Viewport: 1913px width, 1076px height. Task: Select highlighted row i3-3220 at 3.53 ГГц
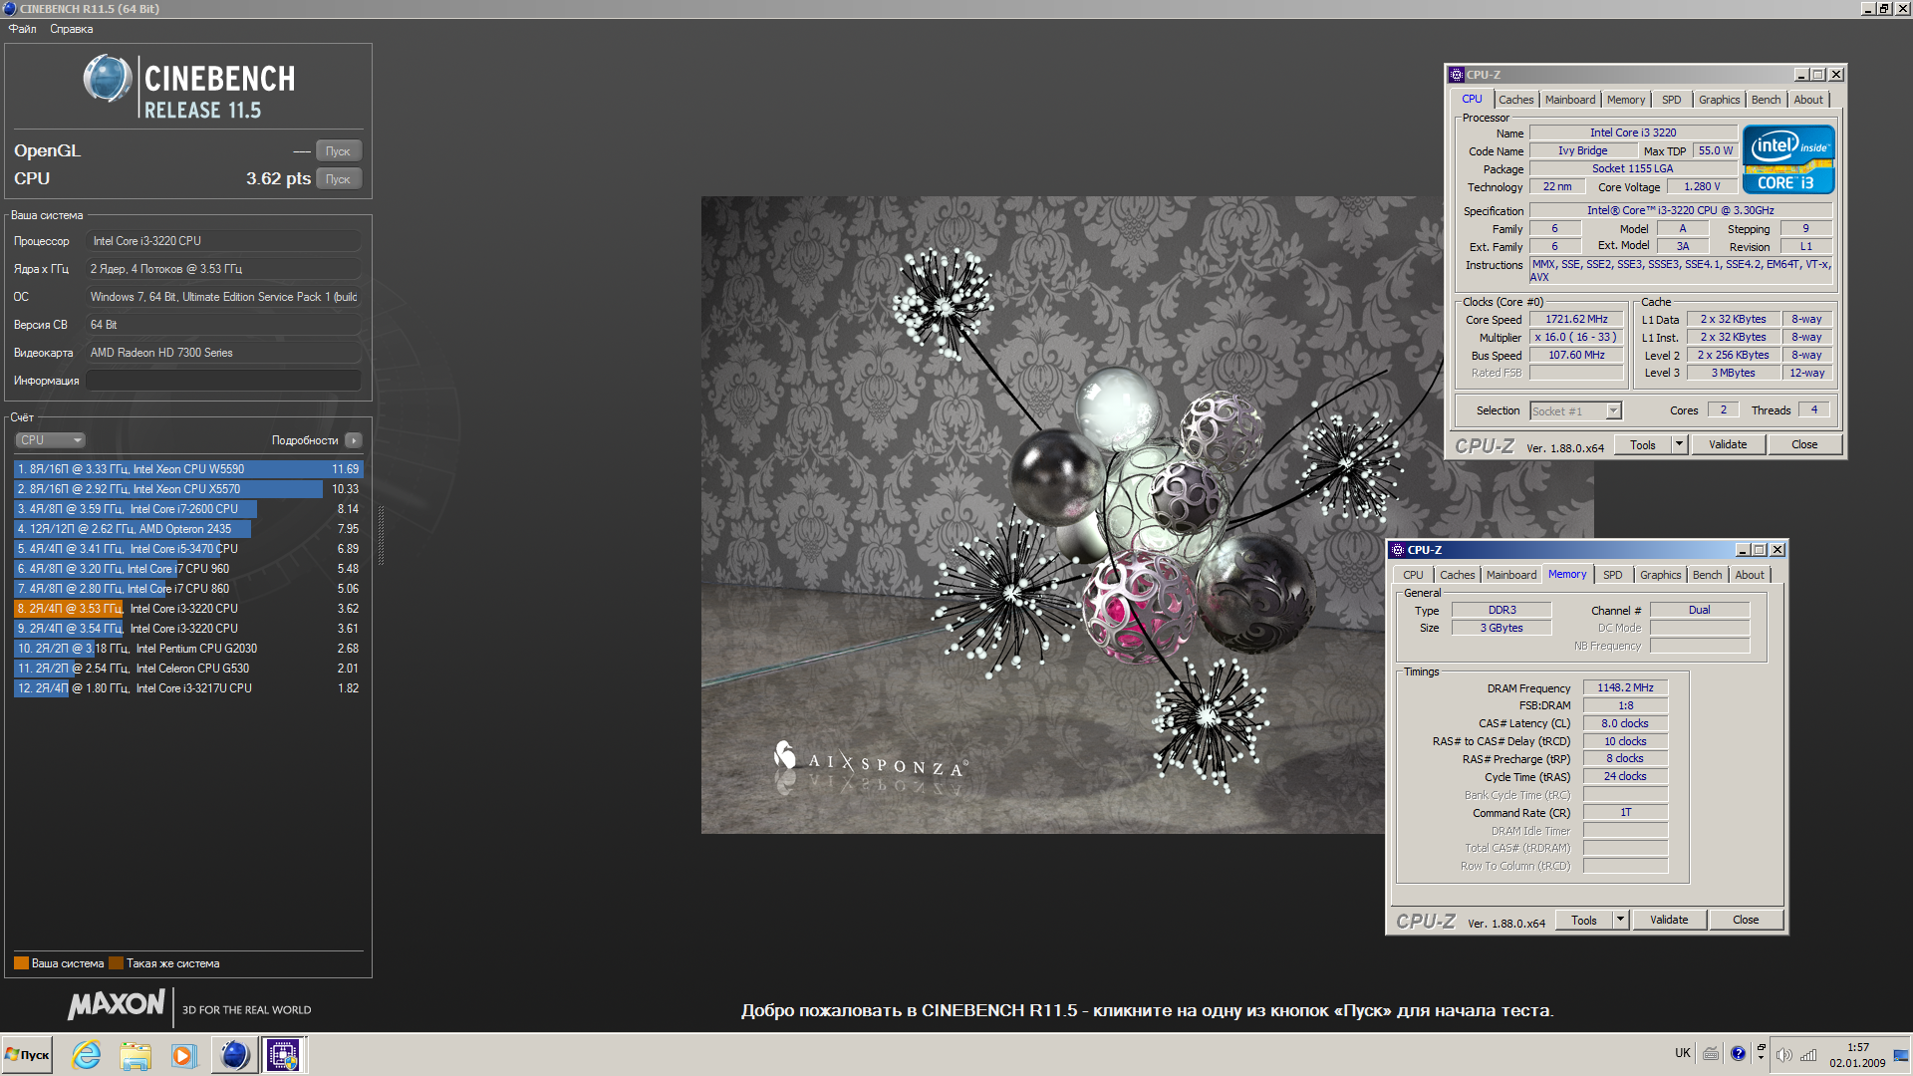(188, 609)
